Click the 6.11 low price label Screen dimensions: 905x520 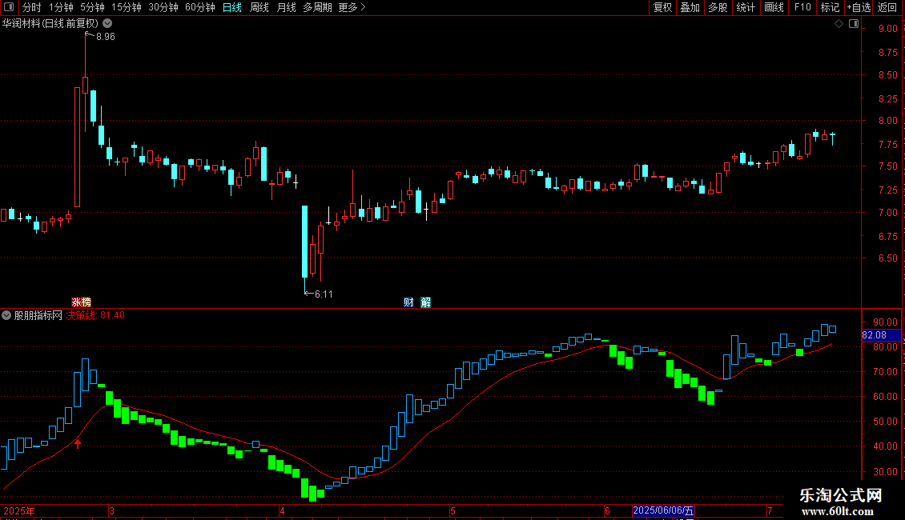[x=324, y=294]
